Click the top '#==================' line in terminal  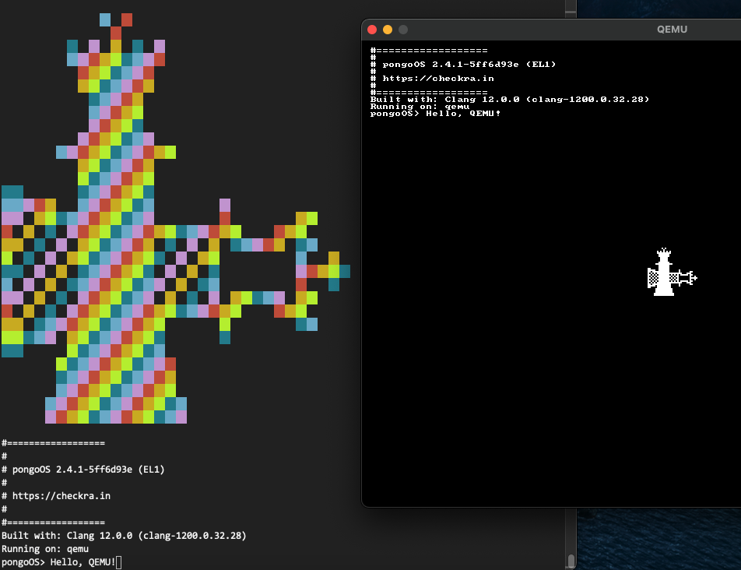[53, 443]
